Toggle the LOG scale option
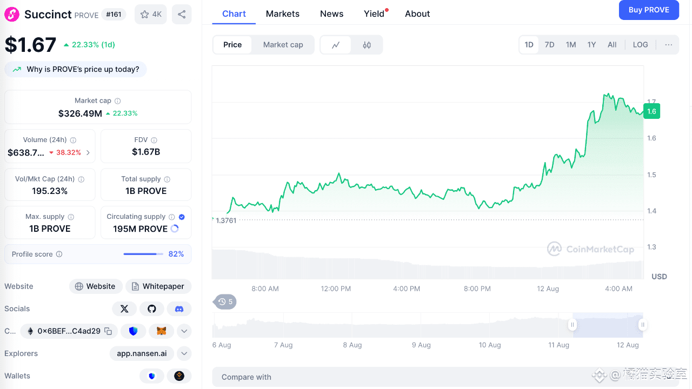This screenshot has width=692, height=389. (x=640, y=45)
